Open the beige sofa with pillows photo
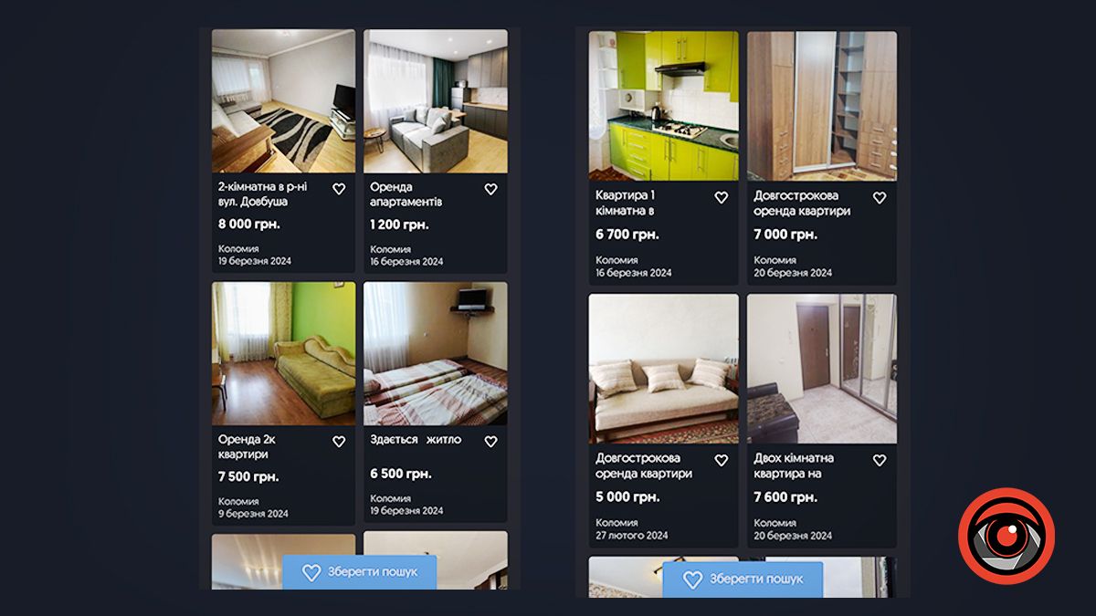 pos(663,369)
